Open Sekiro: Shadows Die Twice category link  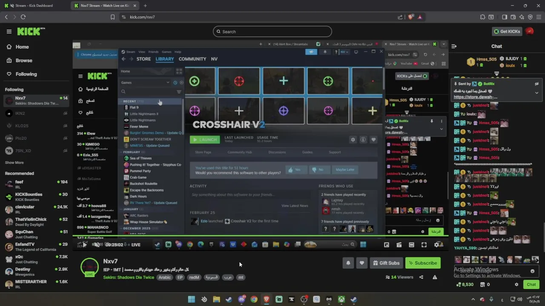[x=128, y=277]
